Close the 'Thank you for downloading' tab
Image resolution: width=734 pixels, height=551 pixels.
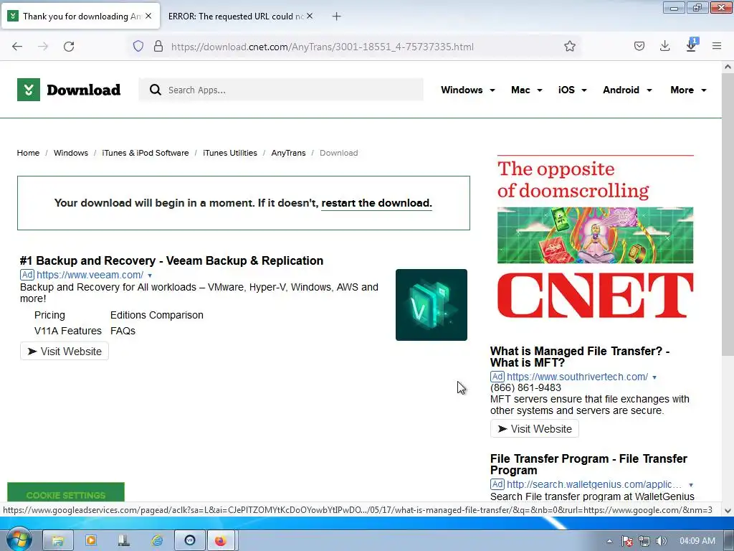tap(148, 16)
